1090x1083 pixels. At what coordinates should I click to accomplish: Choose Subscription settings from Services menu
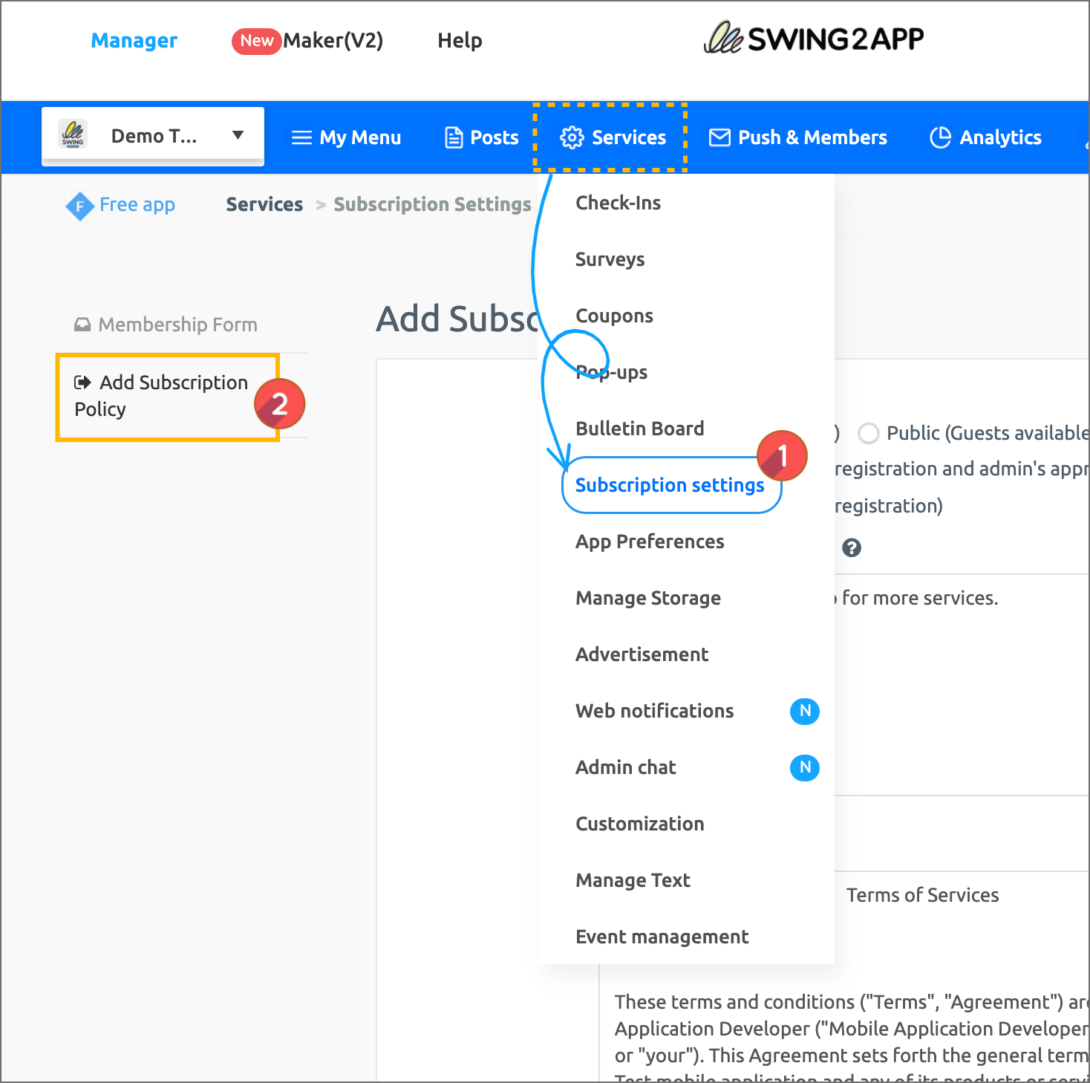click(x=669, y=485)
